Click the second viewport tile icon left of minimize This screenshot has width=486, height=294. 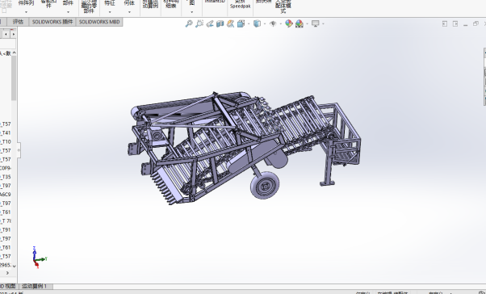coord(455,24)
